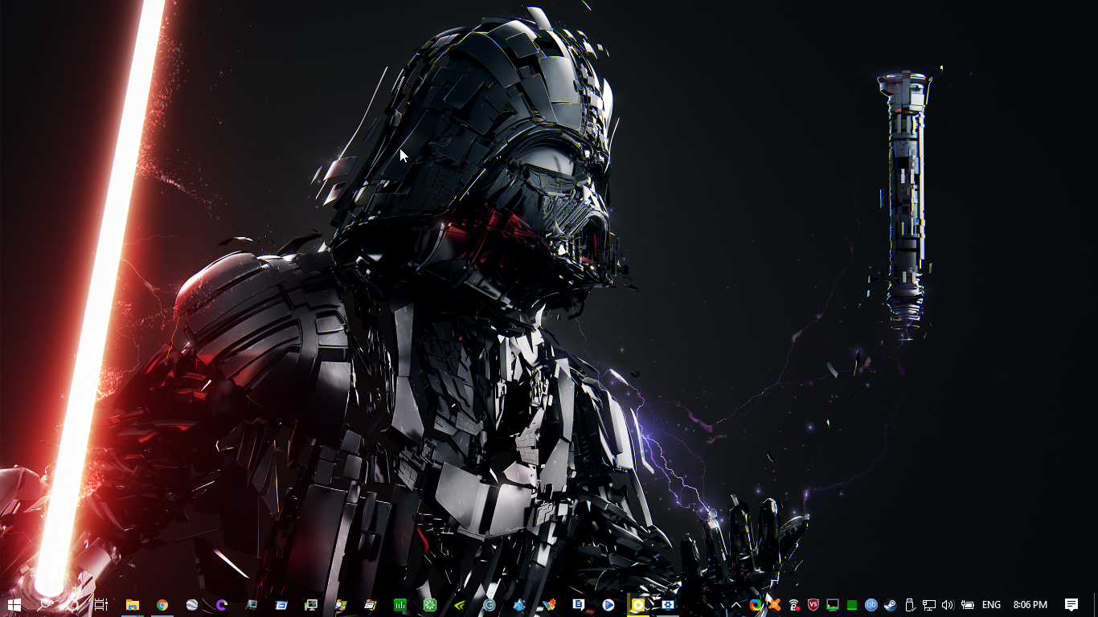The image size is (1098, 617).
Task: Open the Windows Start menu
Action: pos(14,604)
